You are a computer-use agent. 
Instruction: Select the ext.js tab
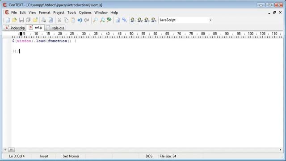point(35,28)
